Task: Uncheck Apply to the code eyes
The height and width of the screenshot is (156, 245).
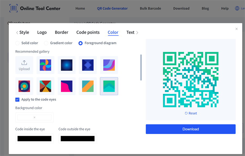Action: click(17, 99)
